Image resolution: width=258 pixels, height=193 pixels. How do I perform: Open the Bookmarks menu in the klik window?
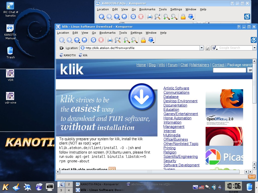pos(107,33)
